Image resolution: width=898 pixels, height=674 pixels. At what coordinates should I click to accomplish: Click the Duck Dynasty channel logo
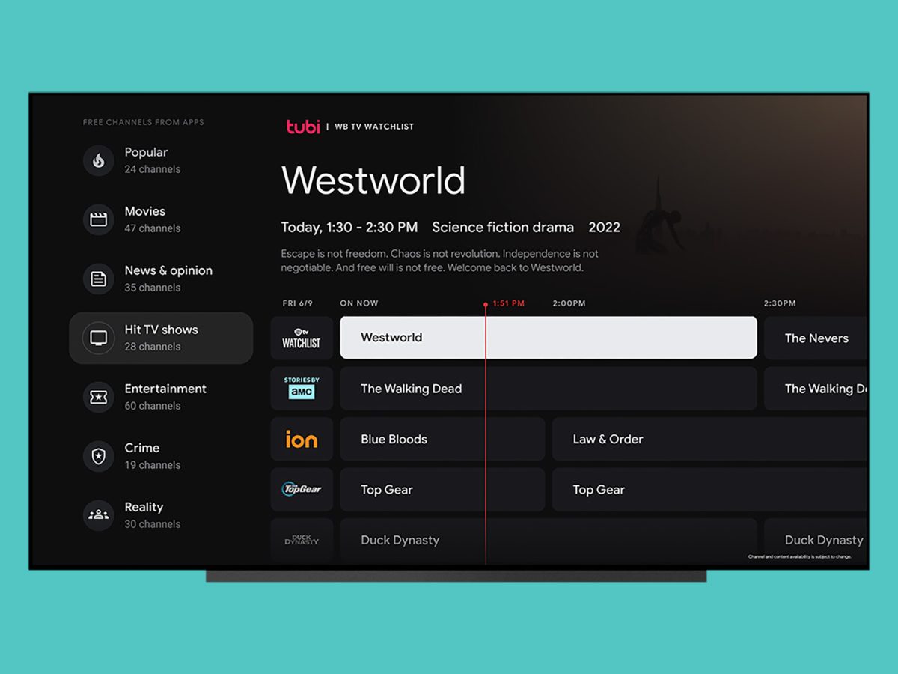301,539
